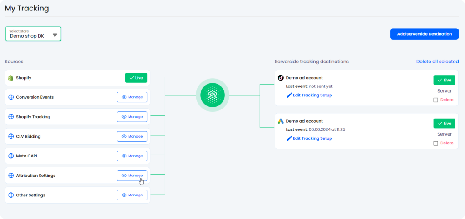The width and height of the screenshot is (465, 219).
Task: Manage CLV Bidding source
Action: coord(132,137)
